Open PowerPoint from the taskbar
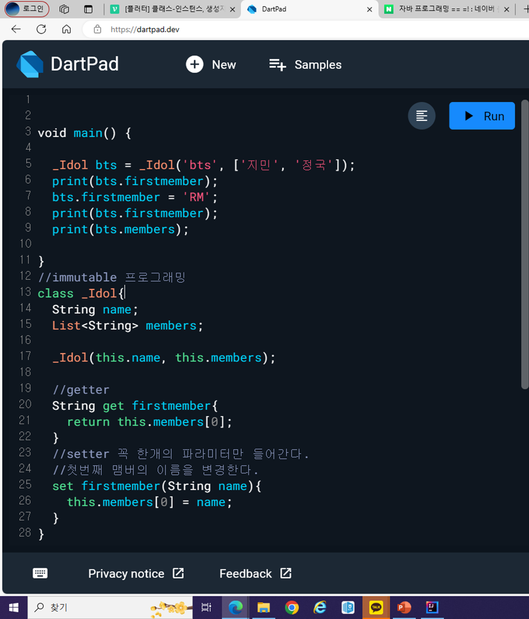 [403, 607]
